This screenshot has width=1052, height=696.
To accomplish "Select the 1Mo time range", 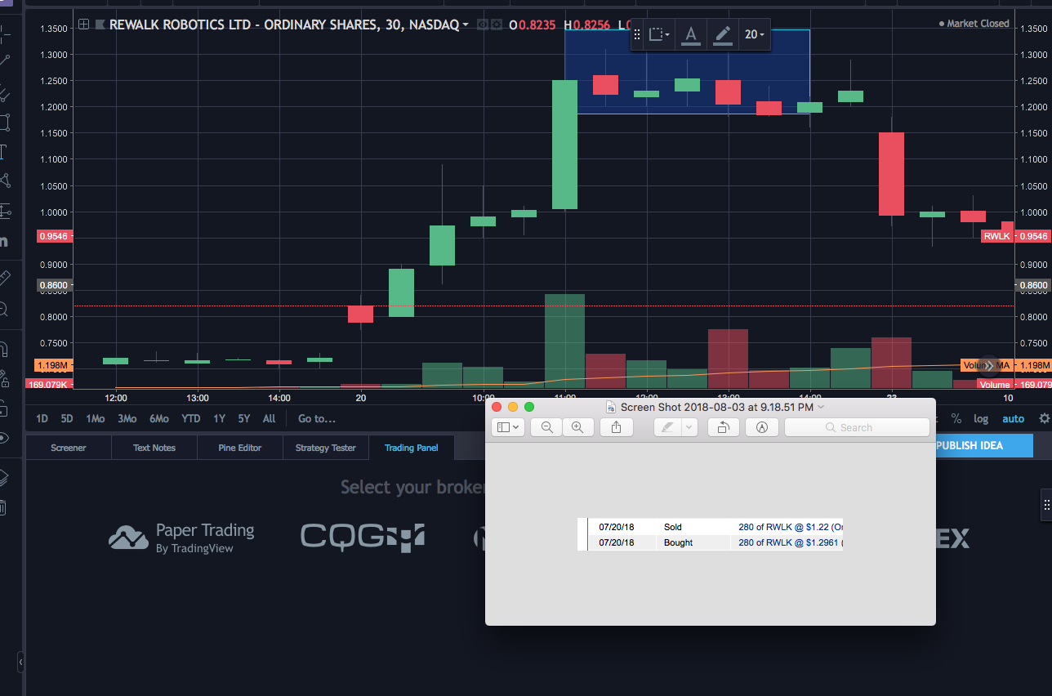I will (x=96, y=418).
